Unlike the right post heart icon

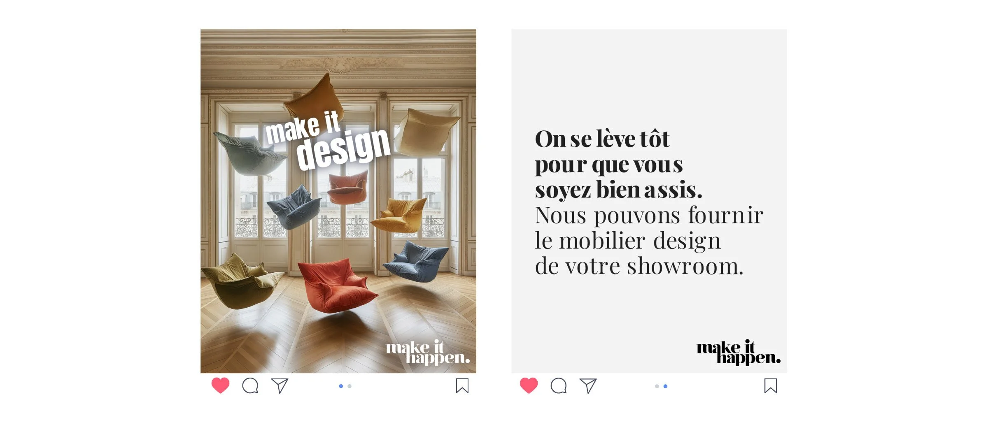pyautogui.click(x=529, y=385)
